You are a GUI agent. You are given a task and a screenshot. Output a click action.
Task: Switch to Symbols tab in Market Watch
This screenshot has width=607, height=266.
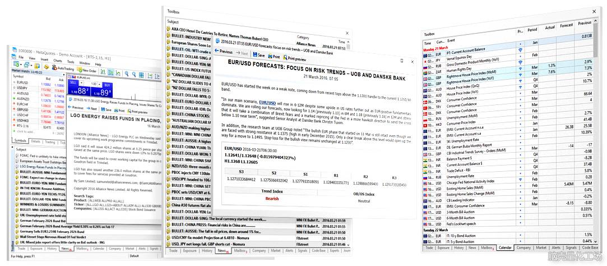pyautogui.click(x=20, y=141)
